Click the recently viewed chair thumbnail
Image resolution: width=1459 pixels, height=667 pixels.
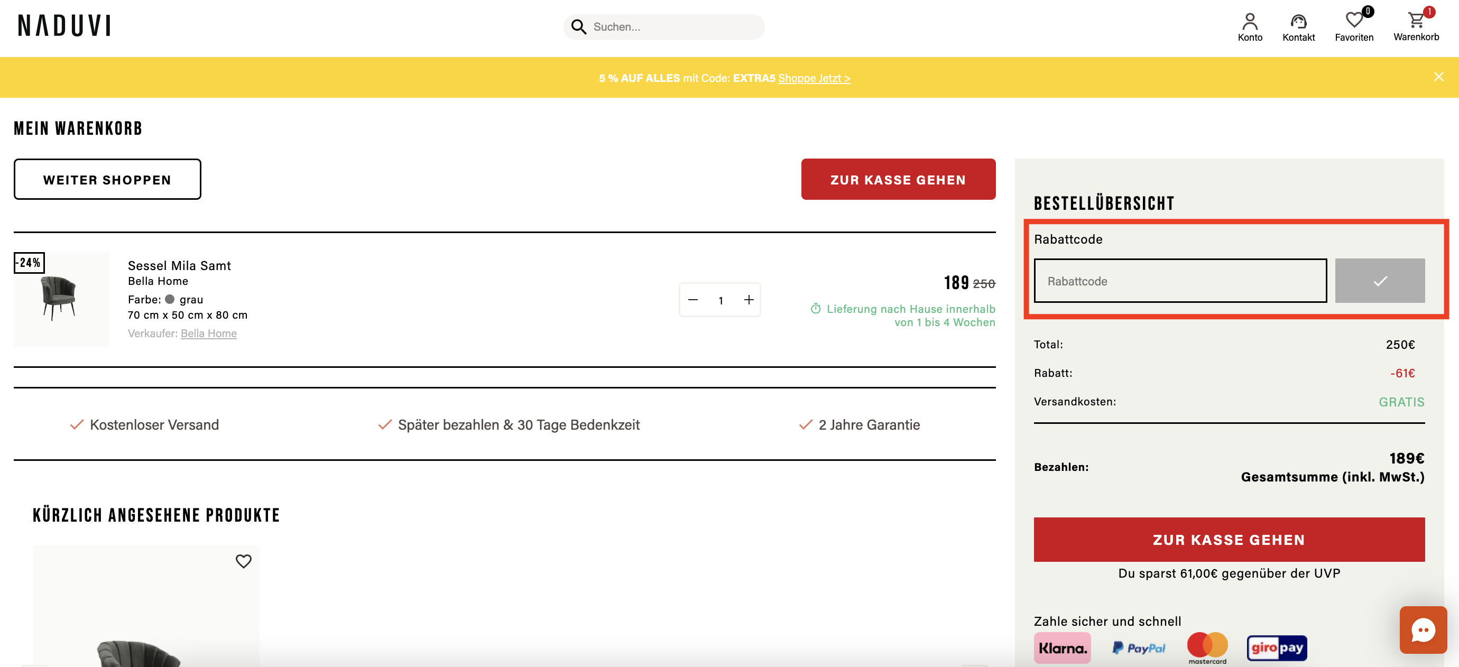[146, 606]
